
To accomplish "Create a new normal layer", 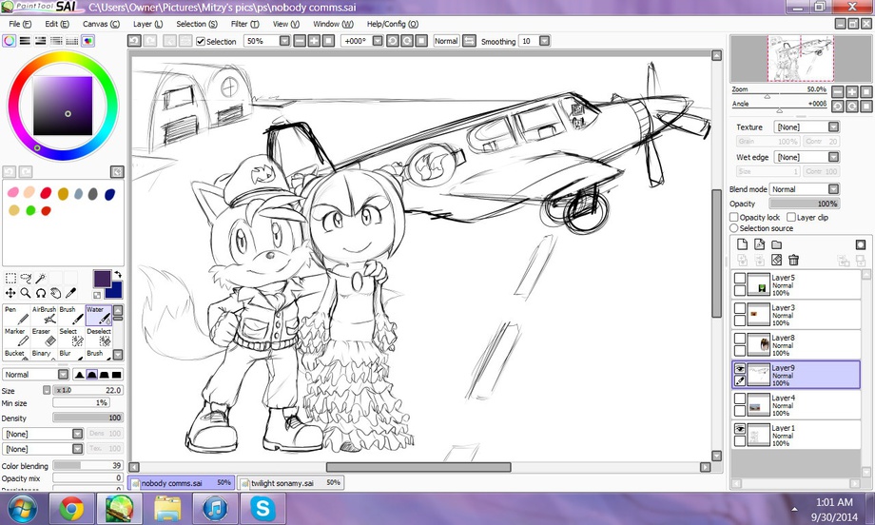I will click(742, 244).
